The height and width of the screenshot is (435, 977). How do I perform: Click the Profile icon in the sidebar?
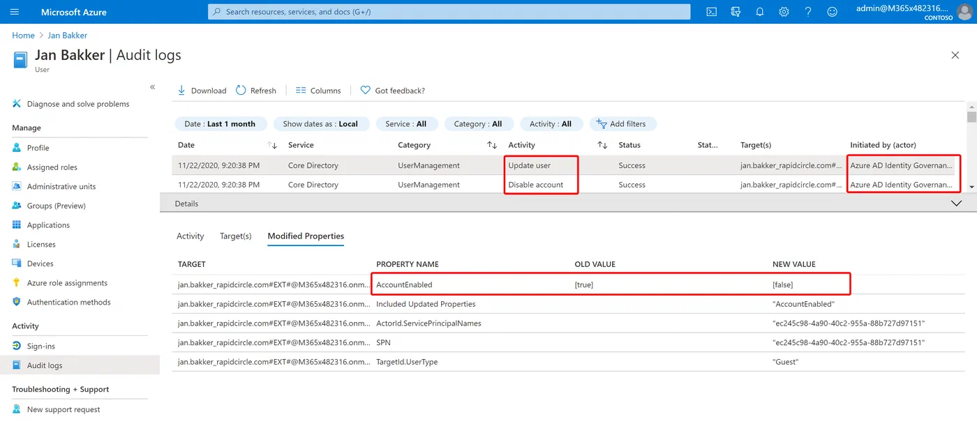[17, 148]
